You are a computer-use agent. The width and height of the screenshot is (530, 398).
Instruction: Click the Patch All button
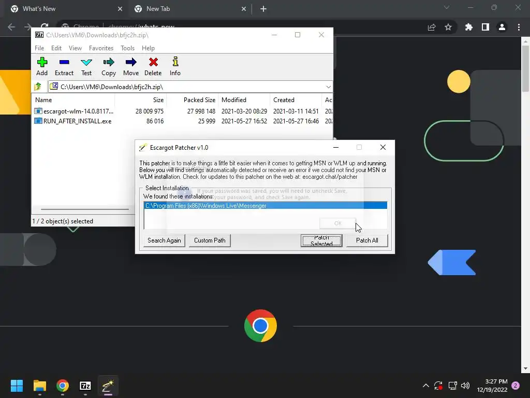coord(367,240)
